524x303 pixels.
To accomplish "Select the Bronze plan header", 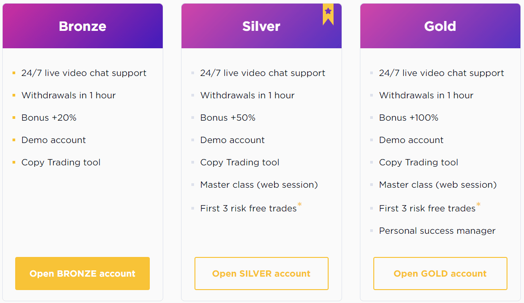I will point(83,26).
